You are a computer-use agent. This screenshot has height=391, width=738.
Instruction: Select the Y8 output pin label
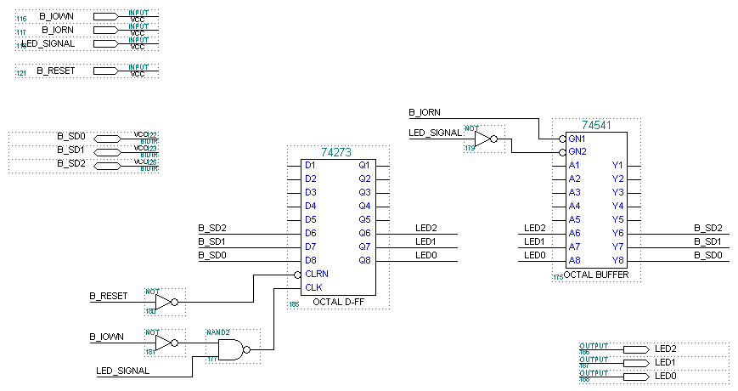click(x=618, y=260)
